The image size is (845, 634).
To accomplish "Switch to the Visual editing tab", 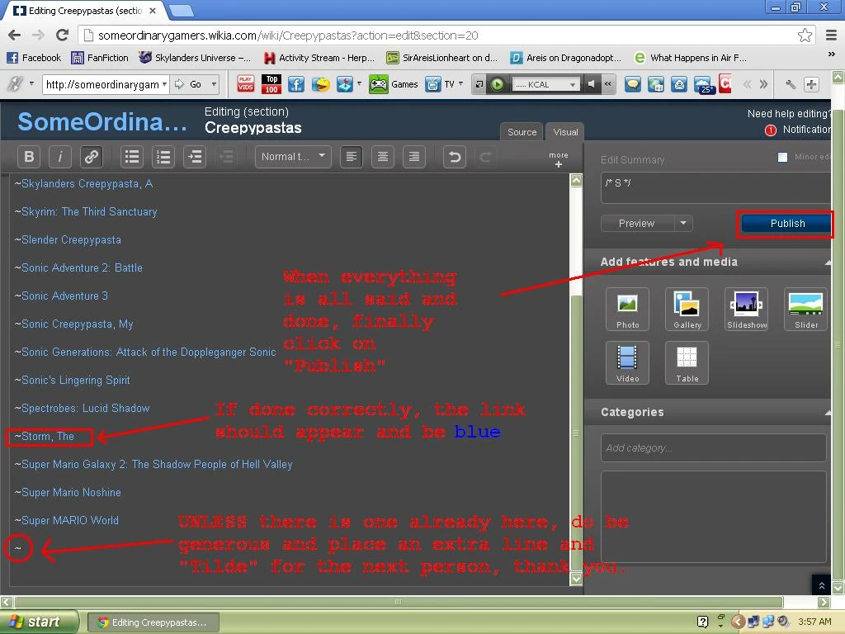I will 565,132.
